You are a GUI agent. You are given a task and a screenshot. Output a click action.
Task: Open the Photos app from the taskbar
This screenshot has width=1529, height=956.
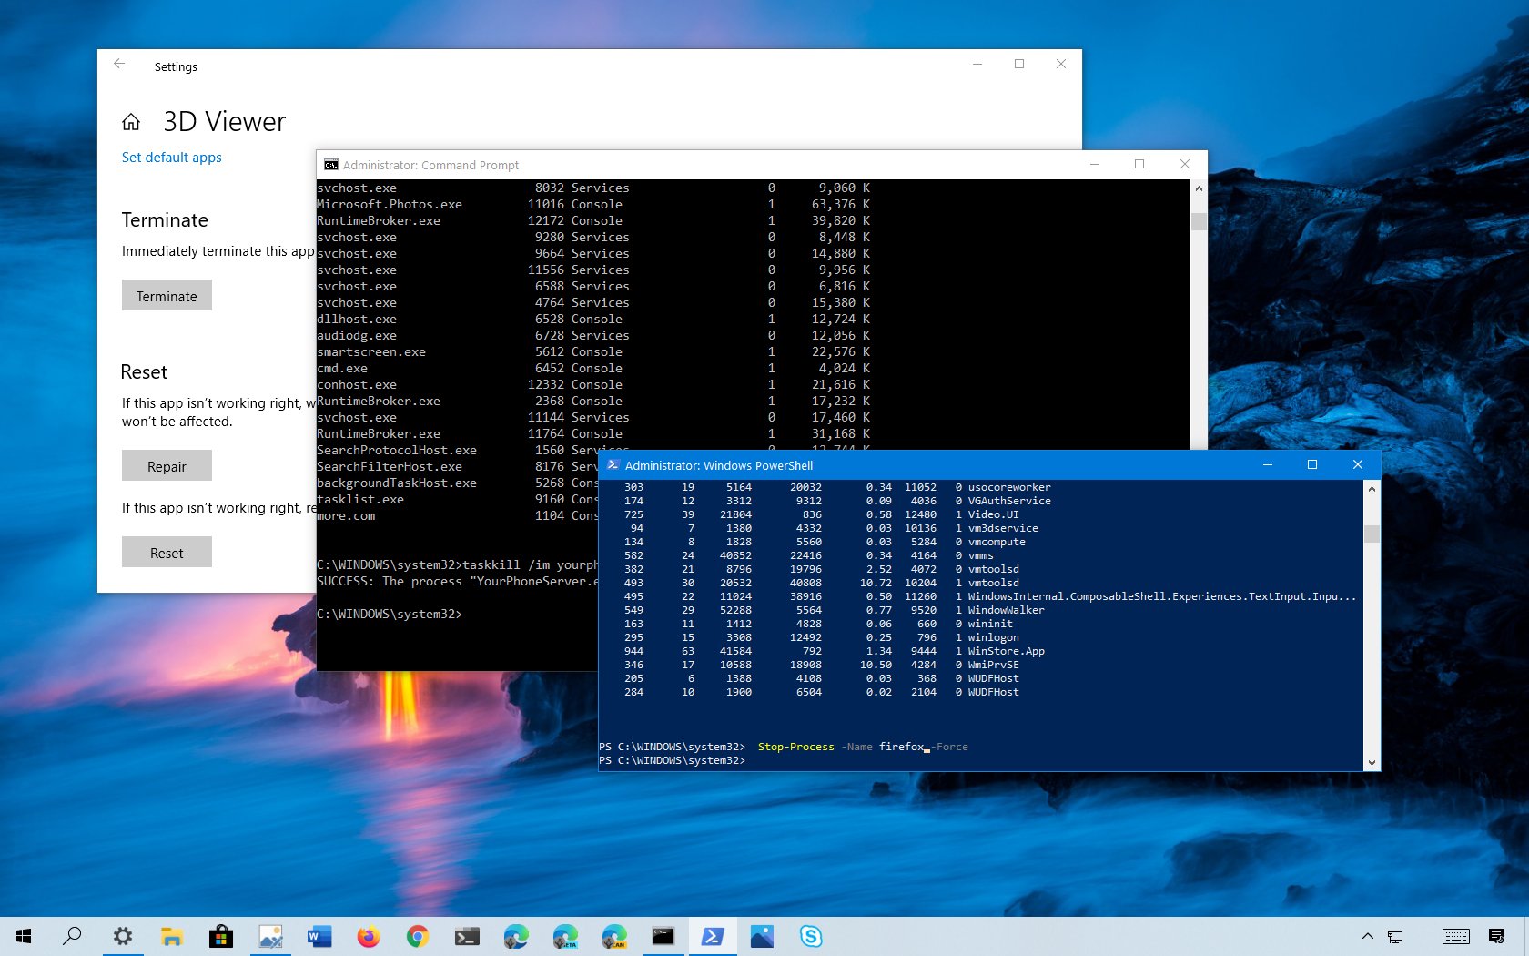point(762,936)
